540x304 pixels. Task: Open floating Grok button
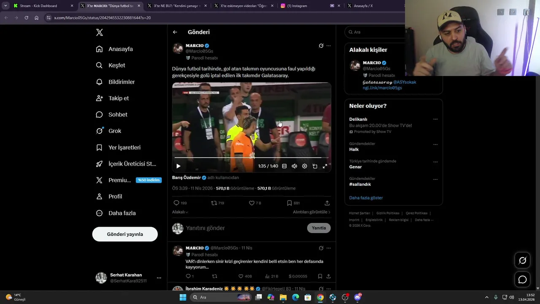(x=522, y=261)
